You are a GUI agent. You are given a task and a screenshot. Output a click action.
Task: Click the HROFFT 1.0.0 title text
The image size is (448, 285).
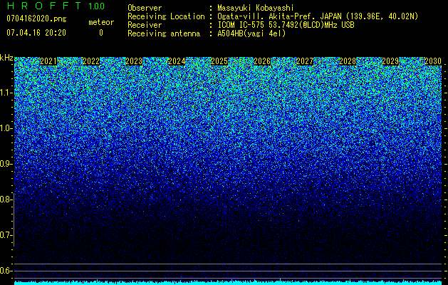56,6
